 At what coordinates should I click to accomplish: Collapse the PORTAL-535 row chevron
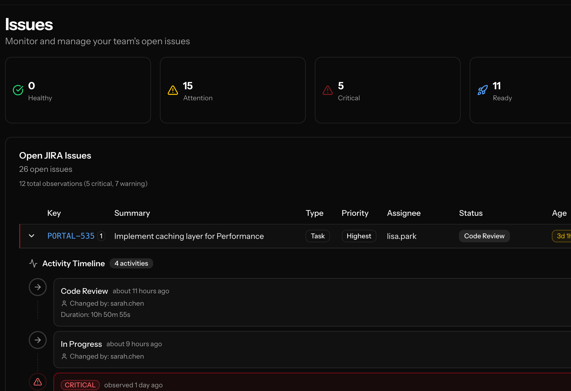click(32, 236)
